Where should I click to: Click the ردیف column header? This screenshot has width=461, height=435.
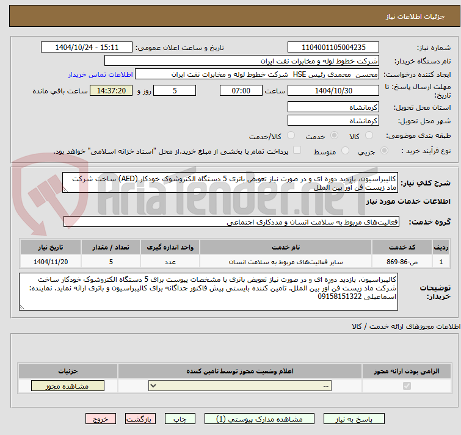pyautogui.click(x=441, y=247)
